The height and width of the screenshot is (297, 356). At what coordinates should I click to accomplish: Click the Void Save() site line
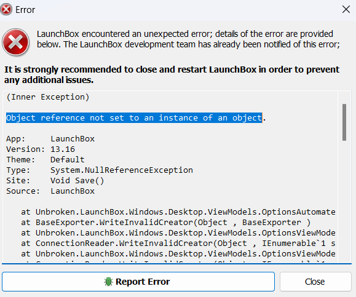(55, 181)
